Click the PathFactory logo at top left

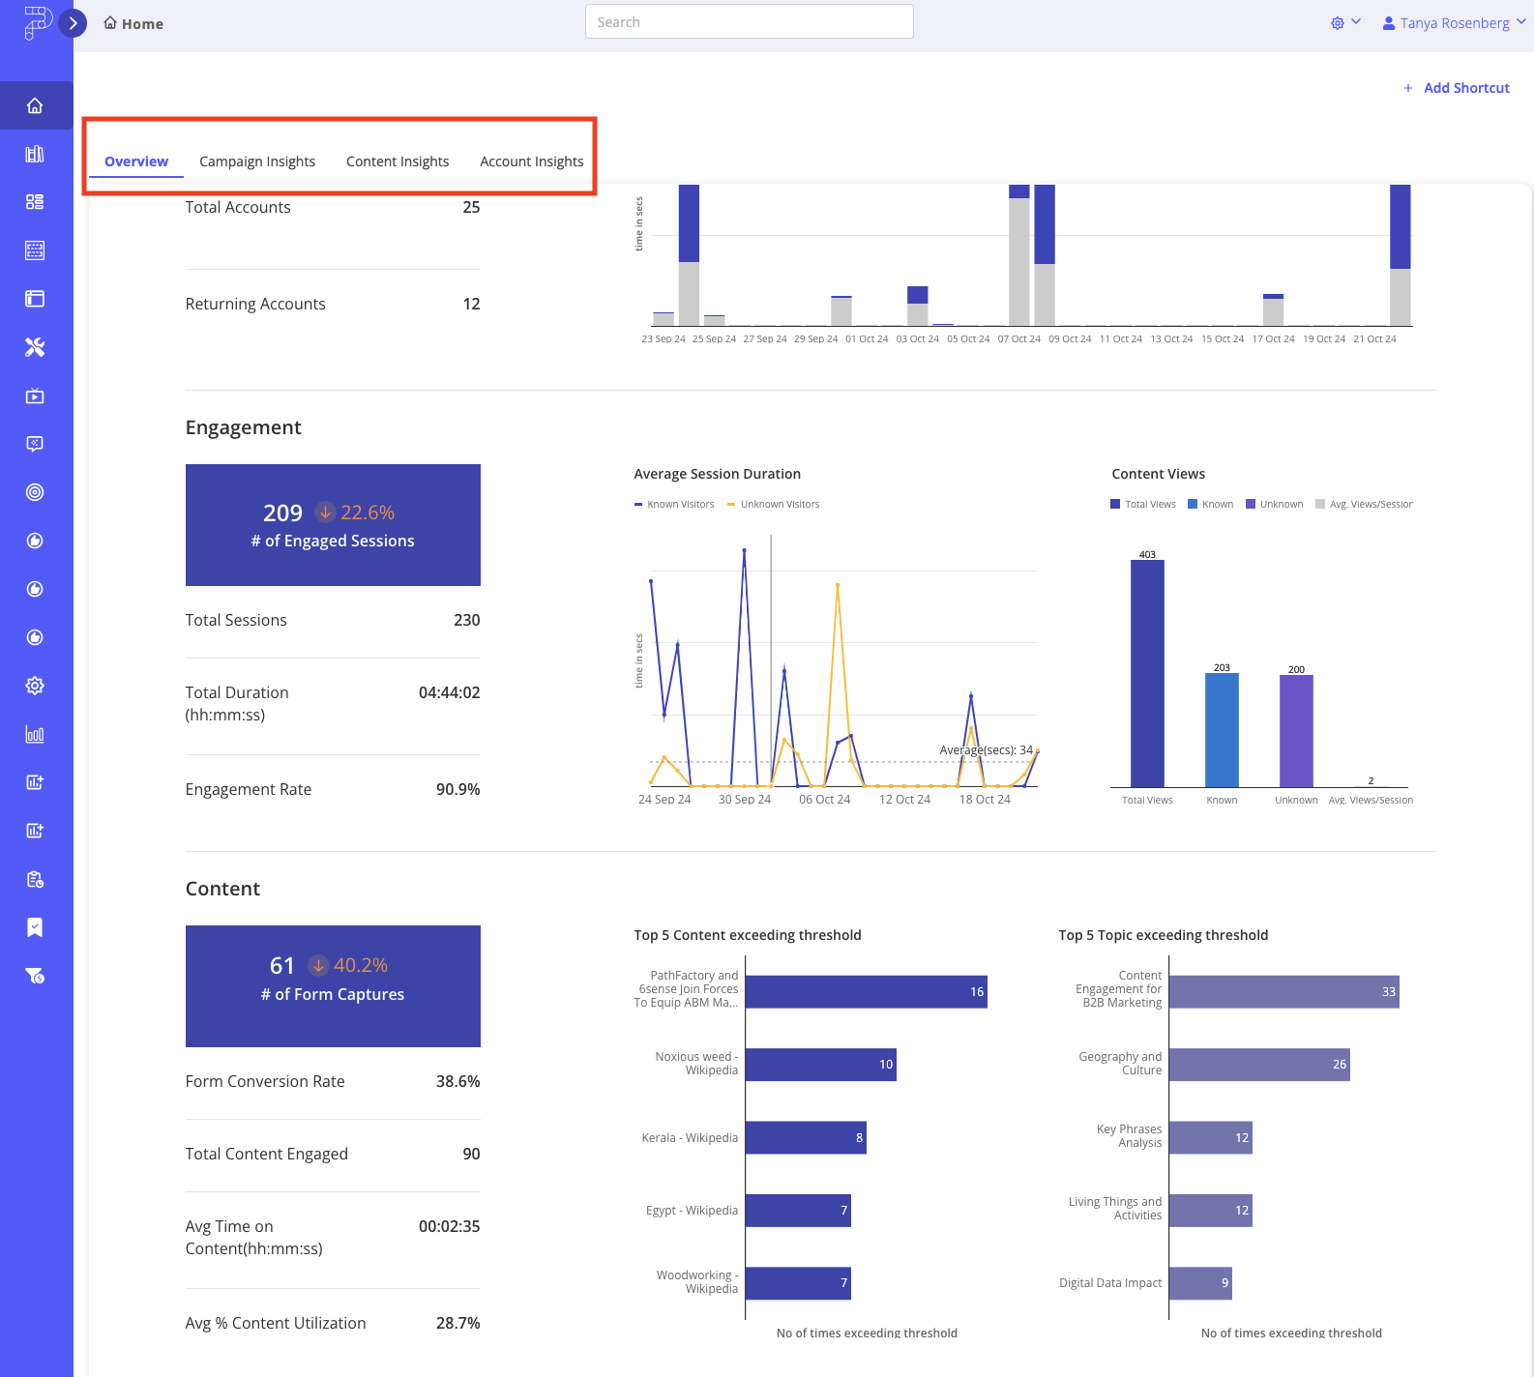coord(37,22)
